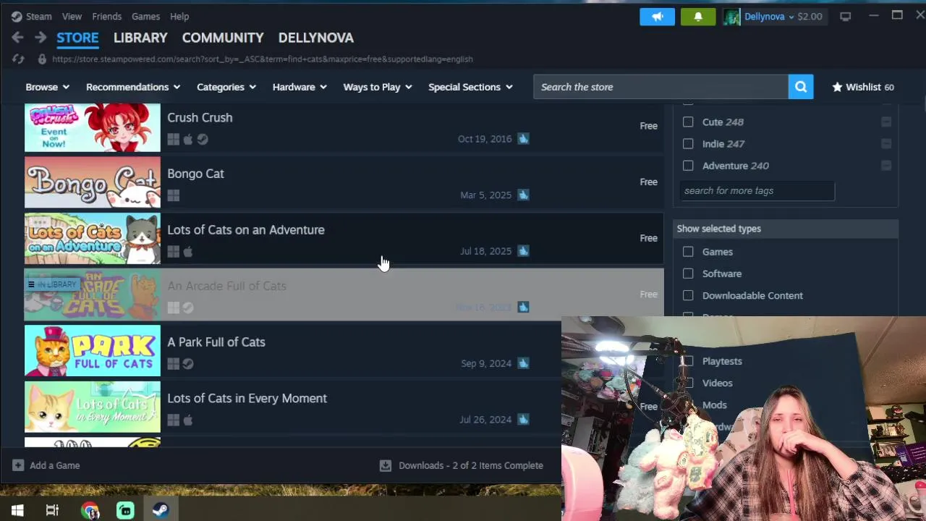The width and height of the screenshot is (926, 521).
Task: Click the Dellynova profile avatar
Action: [732, 17]
